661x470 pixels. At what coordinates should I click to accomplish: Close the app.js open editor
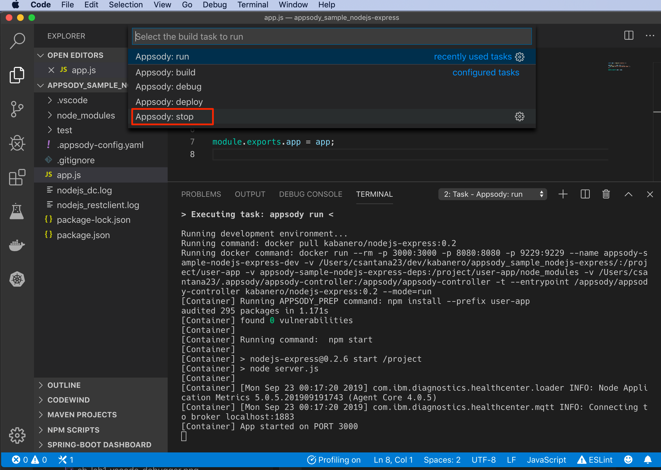(51, 70)
